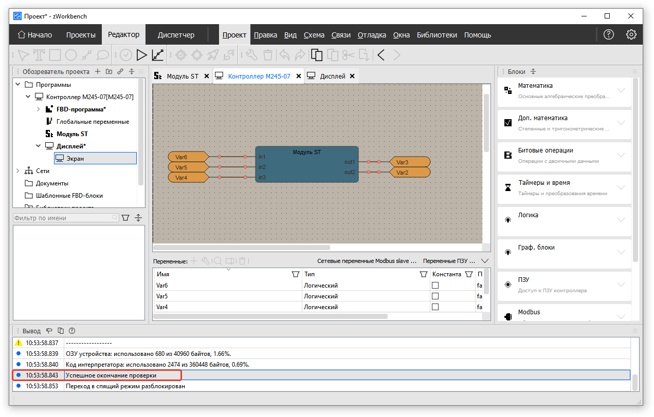The image size is (654, 417).
Task: Open the Отладка menu
Action: click(x=371, y=35)
